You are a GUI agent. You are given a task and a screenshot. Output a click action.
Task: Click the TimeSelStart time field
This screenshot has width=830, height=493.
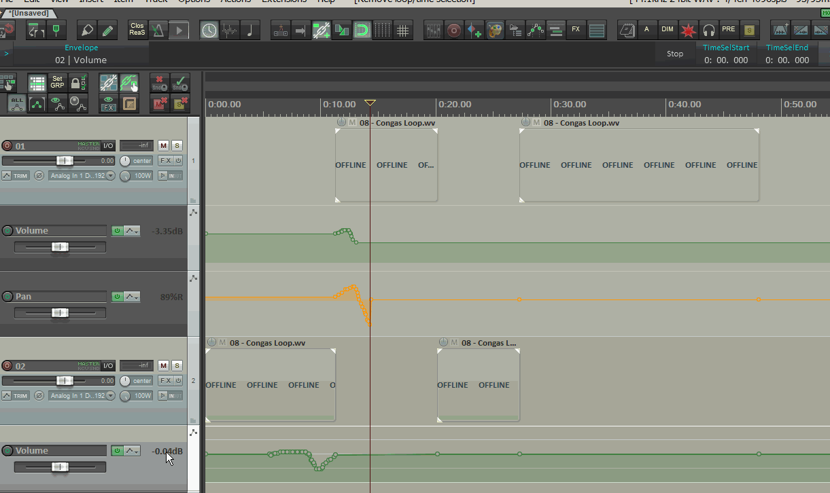click(x=726, y=60)
